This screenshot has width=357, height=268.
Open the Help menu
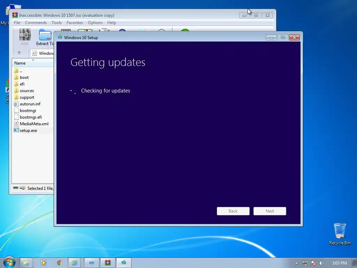click(x=112, y=23)
